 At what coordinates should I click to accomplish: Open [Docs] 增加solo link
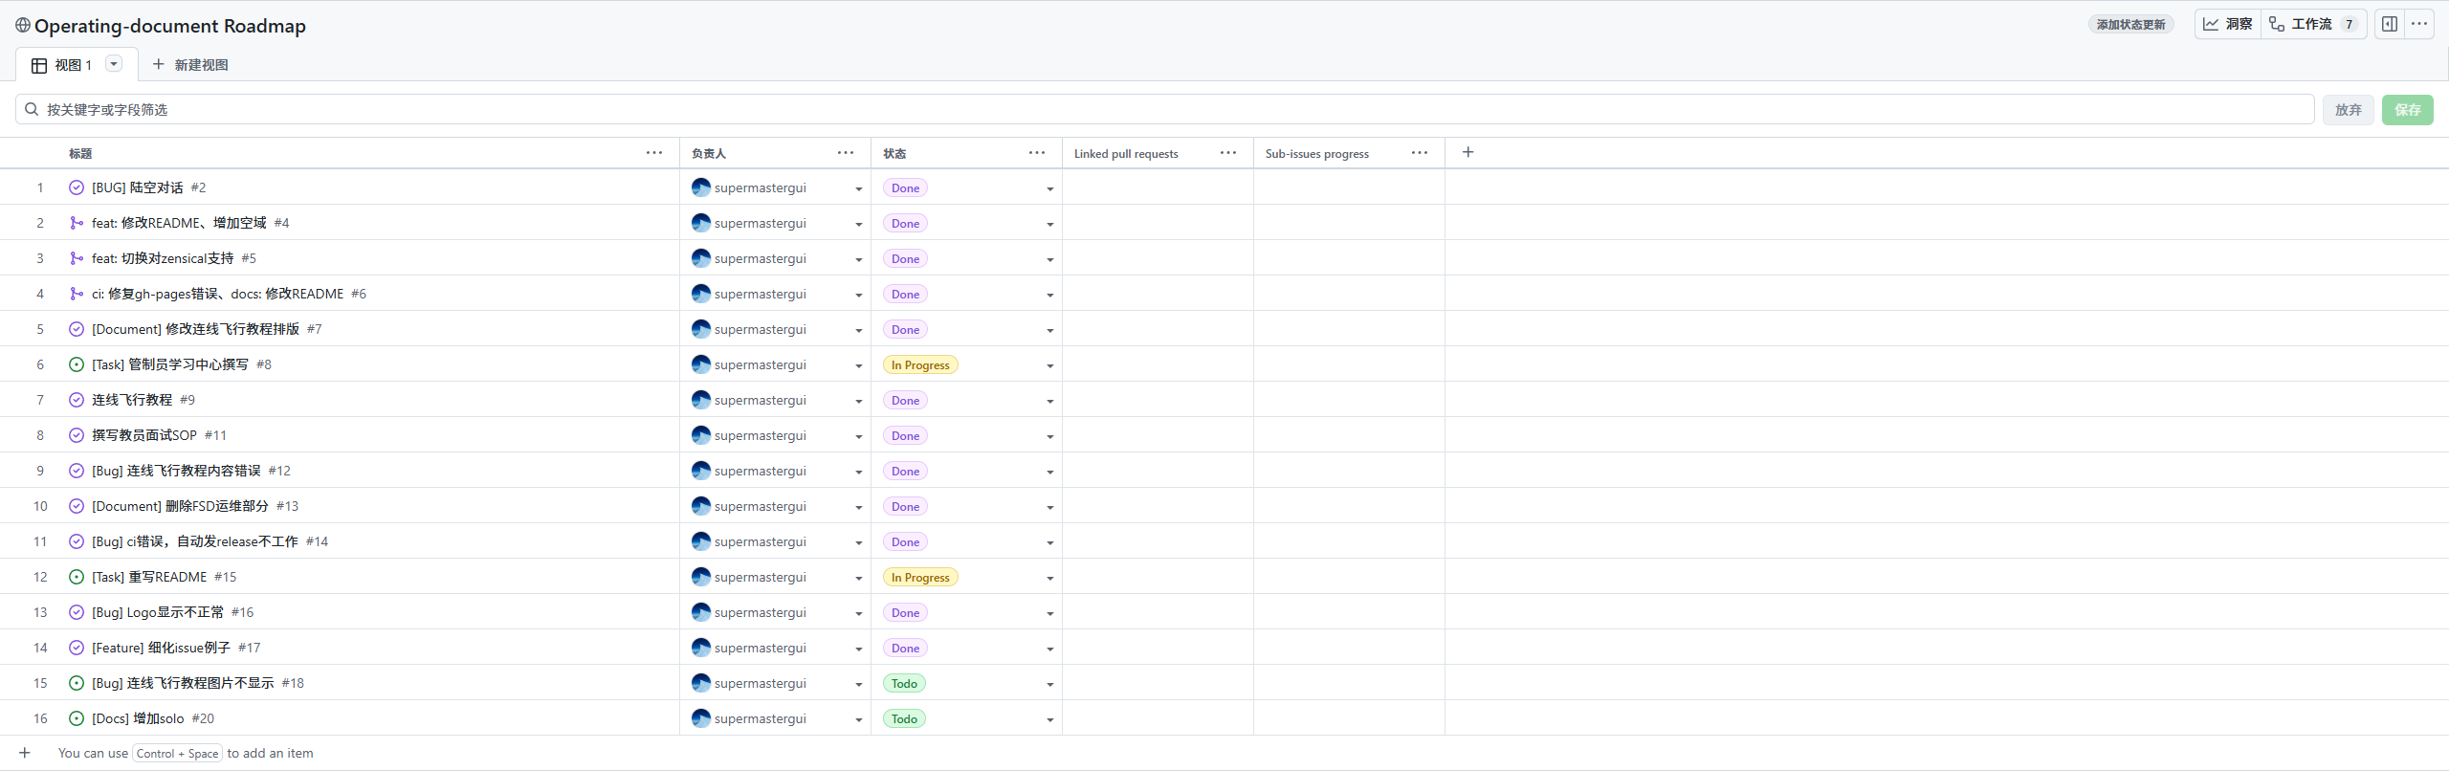(138, 718)
